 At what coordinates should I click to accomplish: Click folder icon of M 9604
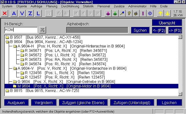pos(15,86)
